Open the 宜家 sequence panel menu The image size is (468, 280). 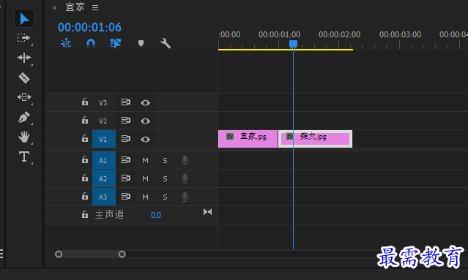[95, 8]
